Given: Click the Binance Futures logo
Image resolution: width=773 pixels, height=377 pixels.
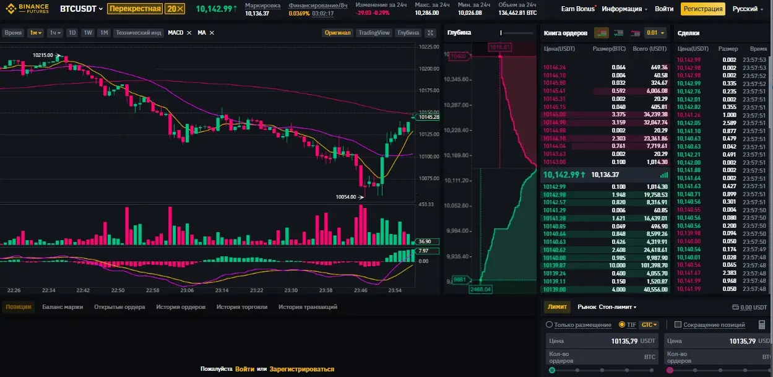Looking at the screenshot, I should click(x=27, y=9).
